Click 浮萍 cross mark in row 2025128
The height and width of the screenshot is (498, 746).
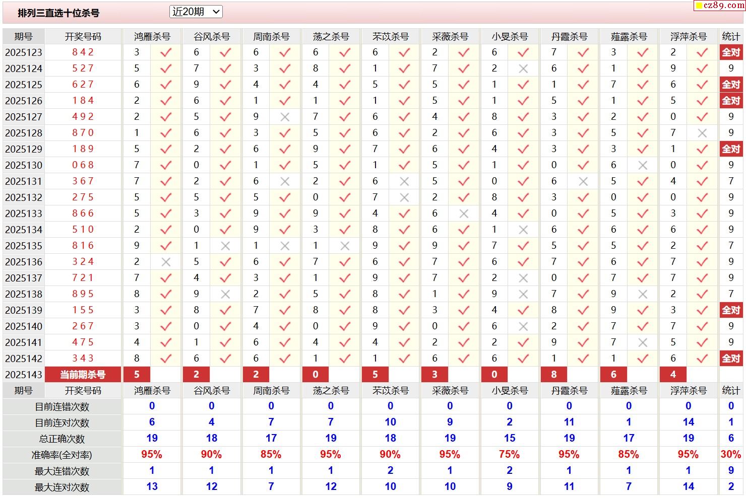[702, 133]
